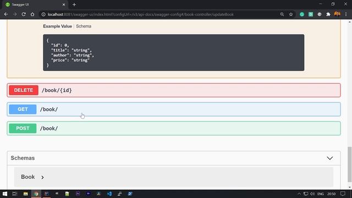Viewport: 352px width, 198px height.
Task: Click the green POST method badge
Action: [23, 128]
